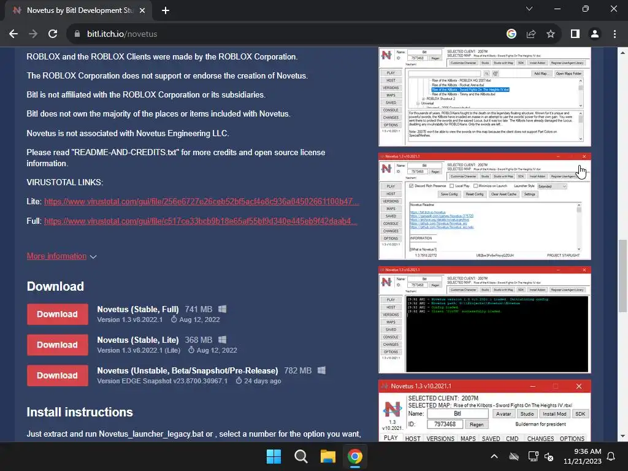Click the 741 MB file size

[x=199, y=309]
